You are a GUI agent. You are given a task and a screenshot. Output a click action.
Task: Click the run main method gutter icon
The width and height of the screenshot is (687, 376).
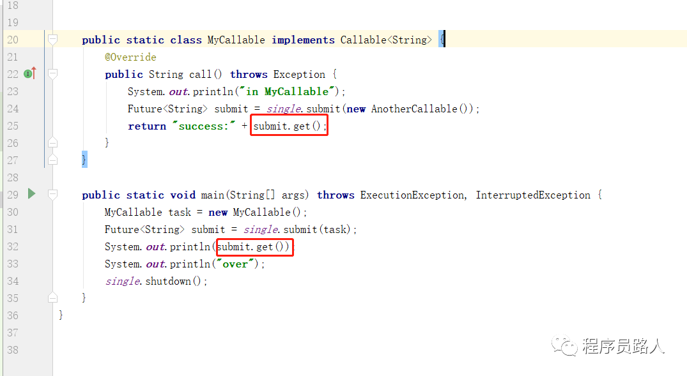pyautogui.click(x=31, y=194)
